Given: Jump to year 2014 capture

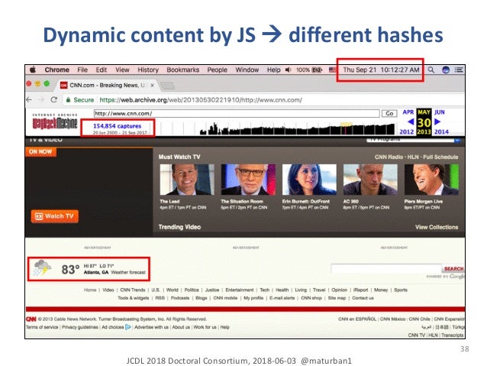Looking at the screenshot, I should pyautogui.click(x=441, y=131).
